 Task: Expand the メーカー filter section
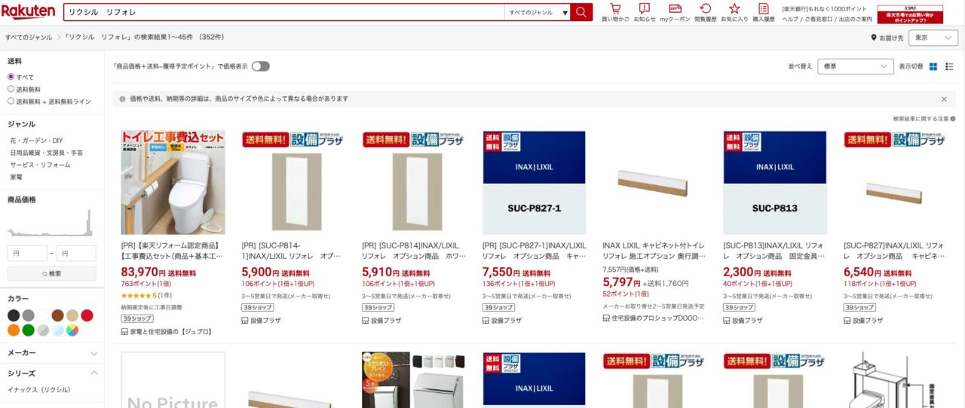52,353
